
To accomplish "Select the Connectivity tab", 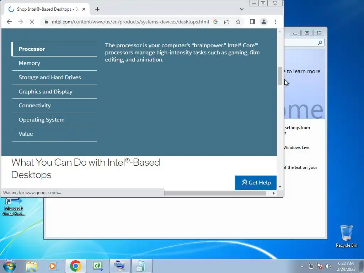I will point(54,106).
